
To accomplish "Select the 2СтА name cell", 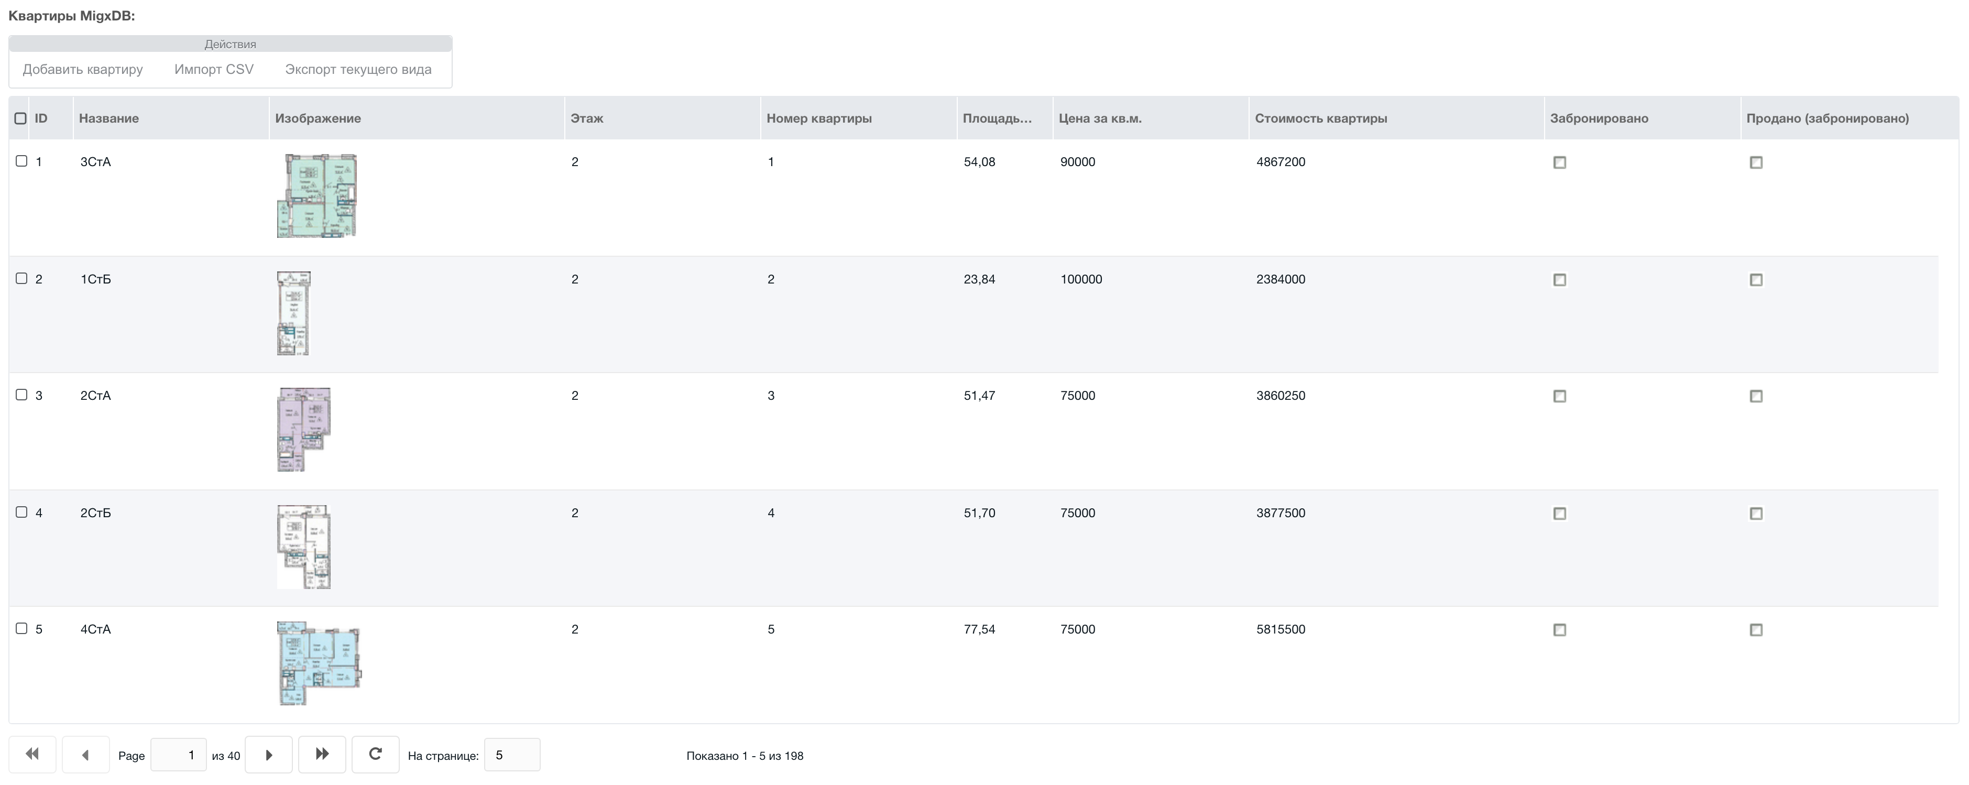I will (95, 395).
